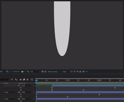This screenshot has height=102, width=124.
Task: Click the +0.0 exposure value
Action: click(x=87, y=72)
